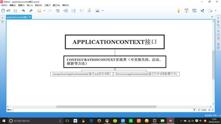Click the XMind icon in the taskbar
221x124 pixels.
(x=171, y=121)
